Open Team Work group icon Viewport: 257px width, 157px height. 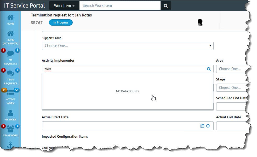(10, 129)
